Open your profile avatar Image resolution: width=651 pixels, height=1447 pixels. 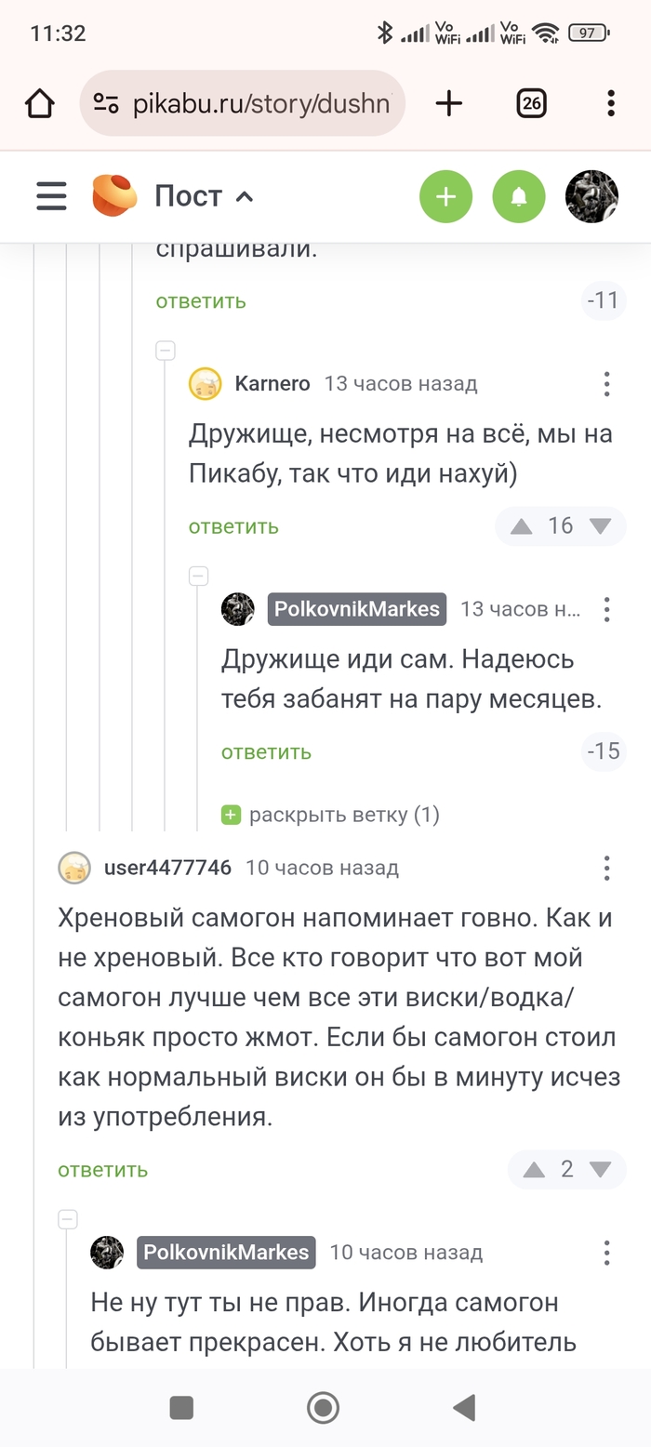[591, 196]
